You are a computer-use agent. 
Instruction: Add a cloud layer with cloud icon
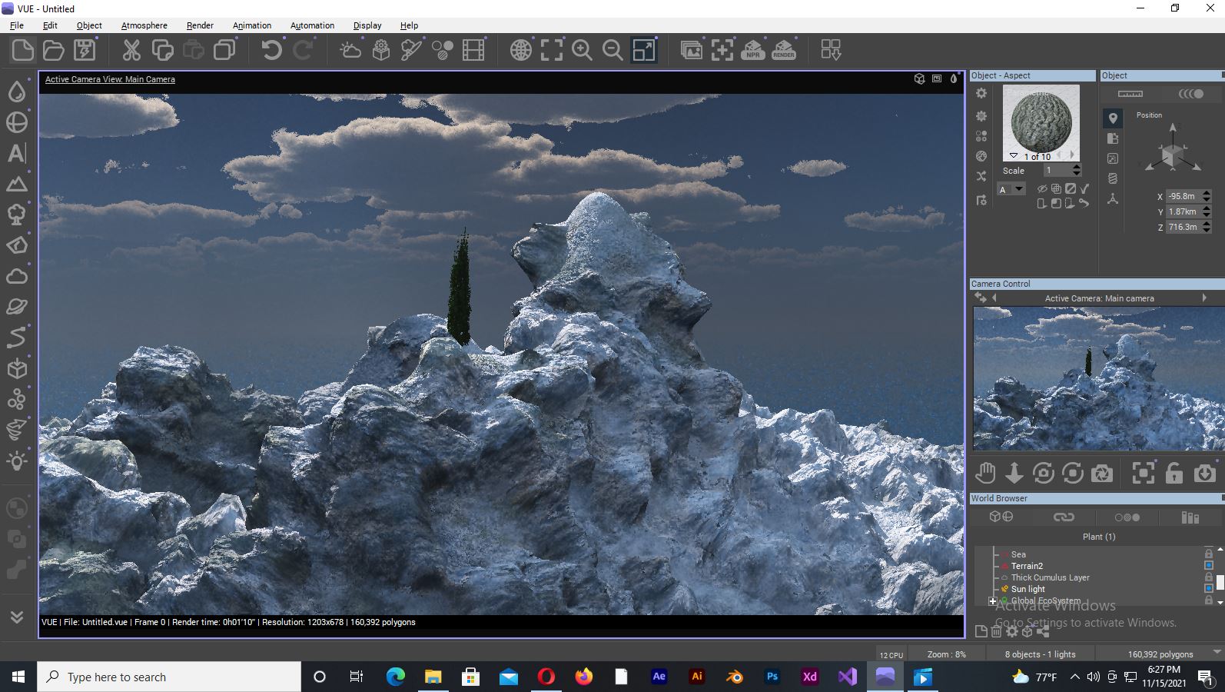[x=17, y=276]
